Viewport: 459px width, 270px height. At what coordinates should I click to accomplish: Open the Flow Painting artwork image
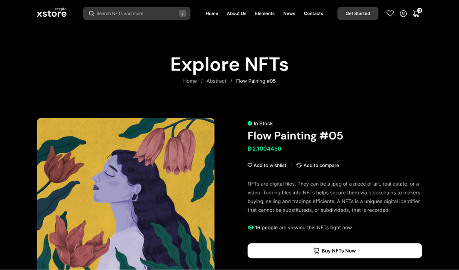click(126, 194)
